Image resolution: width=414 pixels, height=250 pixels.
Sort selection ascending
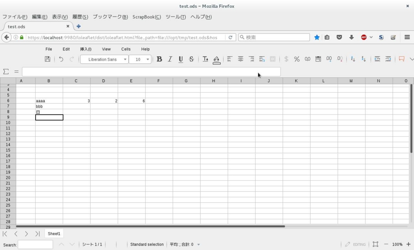click(x=353, y=59)
